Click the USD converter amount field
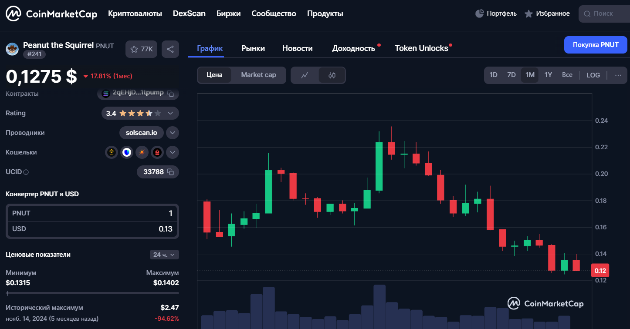Viewport: 630px width, 329px height. pos(92,229)
